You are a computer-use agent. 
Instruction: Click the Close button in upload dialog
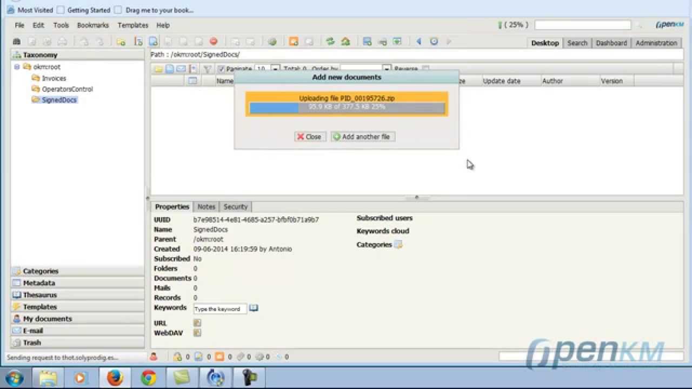310,137
